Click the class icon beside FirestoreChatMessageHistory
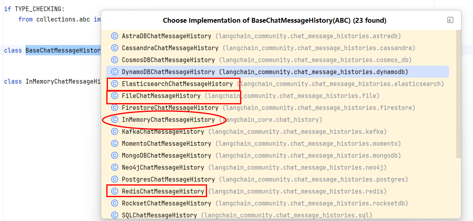The image size is (473, 221). (114, 108)
